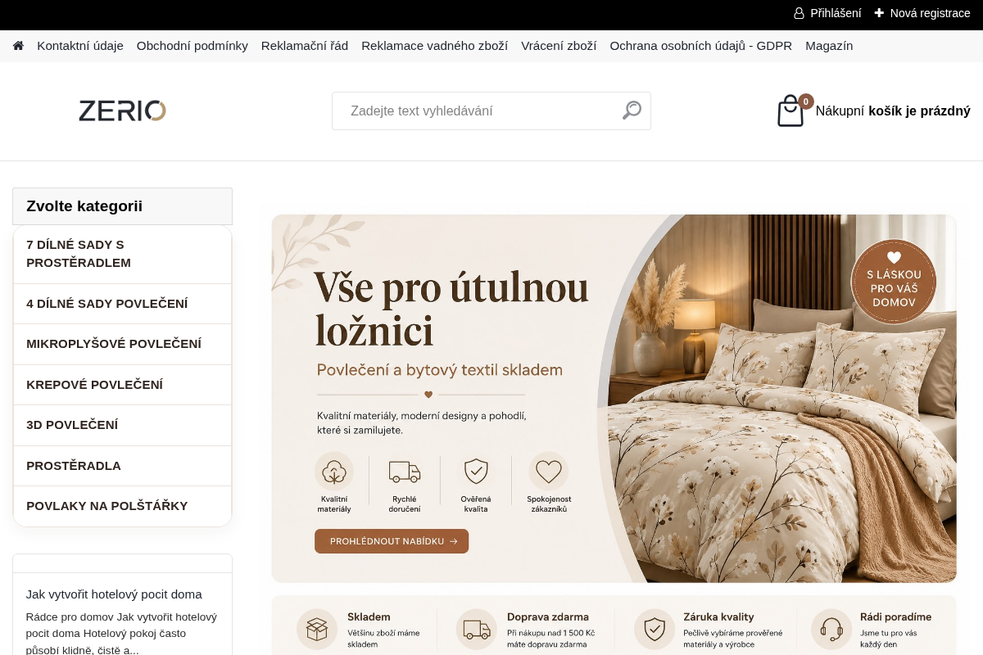Click the Povlečení a bytový textil skladem text
This screenshot has height=655, width=983.
click(x=440, y=370)
